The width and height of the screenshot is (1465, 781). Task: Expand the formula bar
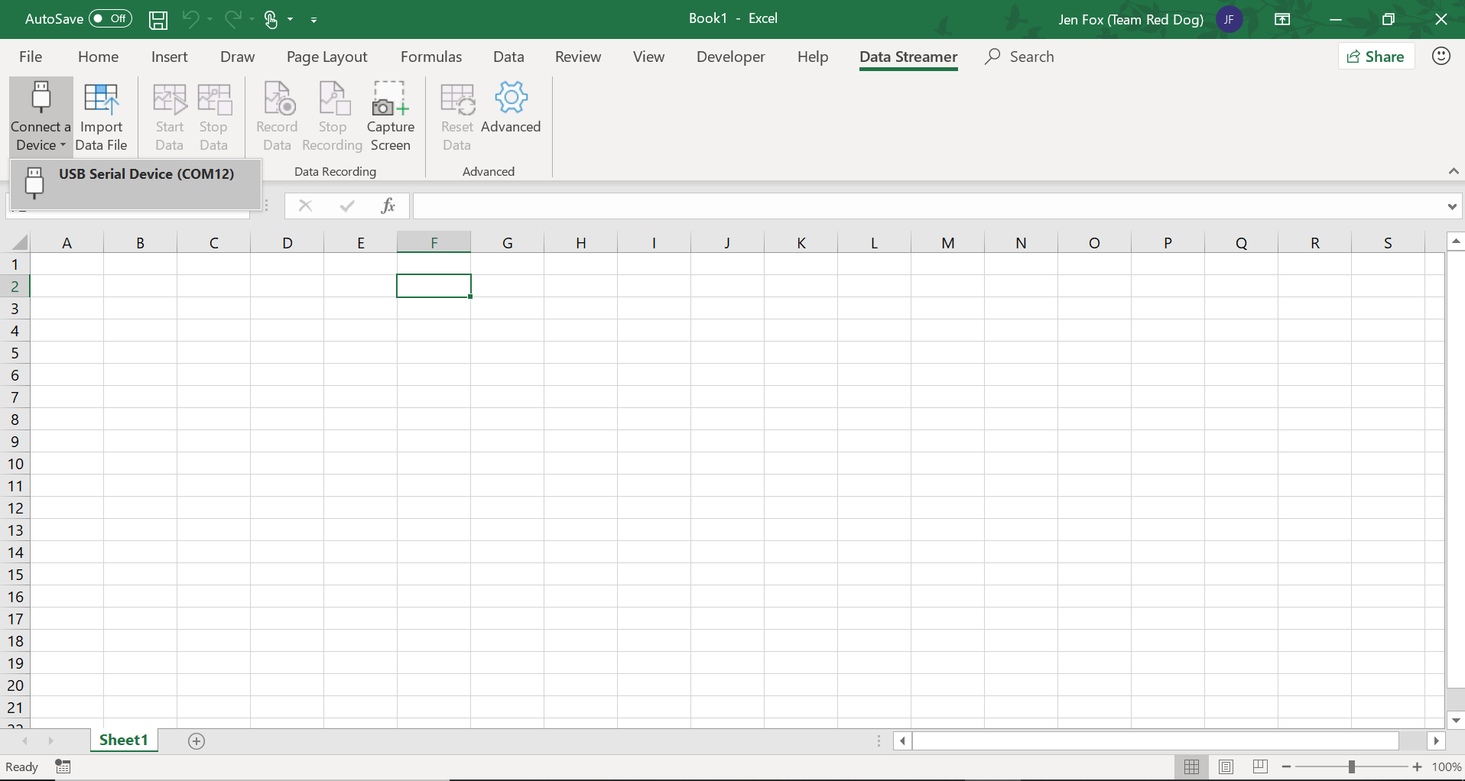1451,206
